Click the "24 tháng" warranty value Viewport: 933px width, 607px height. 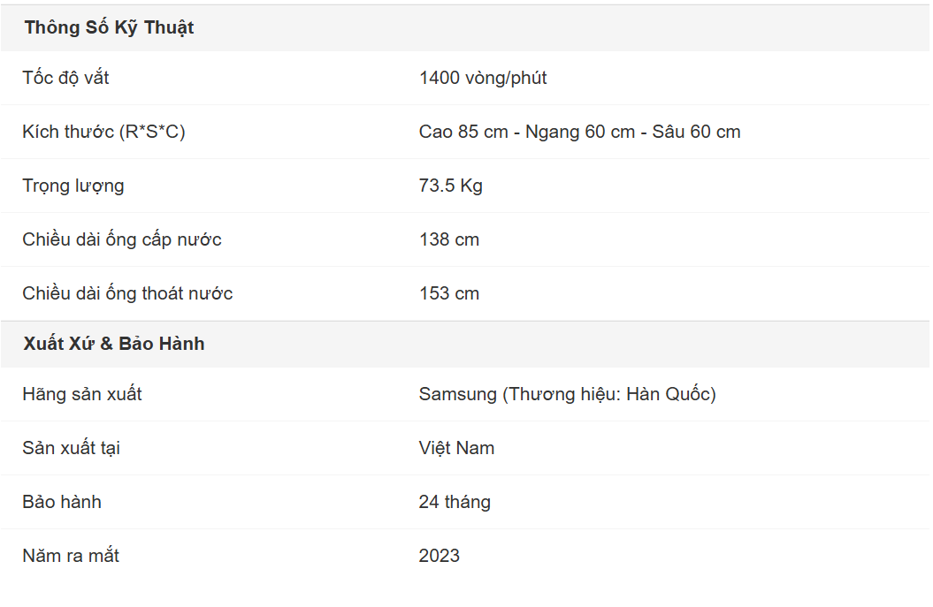(x=455, y=502)
